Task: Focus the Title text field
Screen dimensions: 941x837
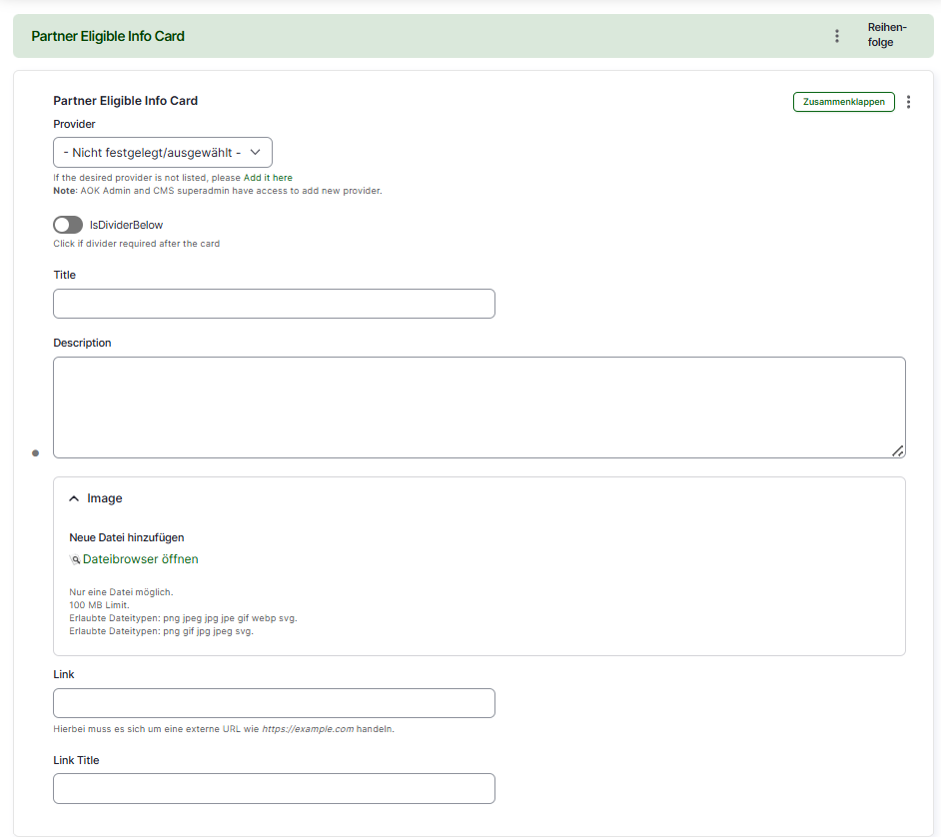Action: click(x=274, y=304)
